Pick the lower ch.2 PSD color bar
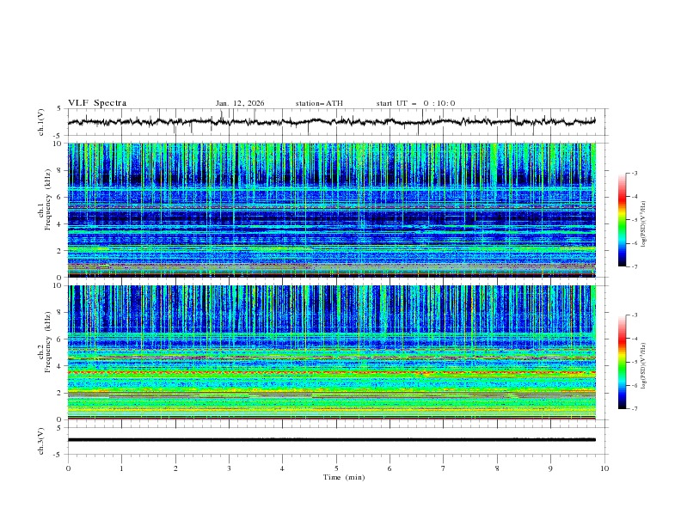Viewport: 681px width, 526px height. 622,362
